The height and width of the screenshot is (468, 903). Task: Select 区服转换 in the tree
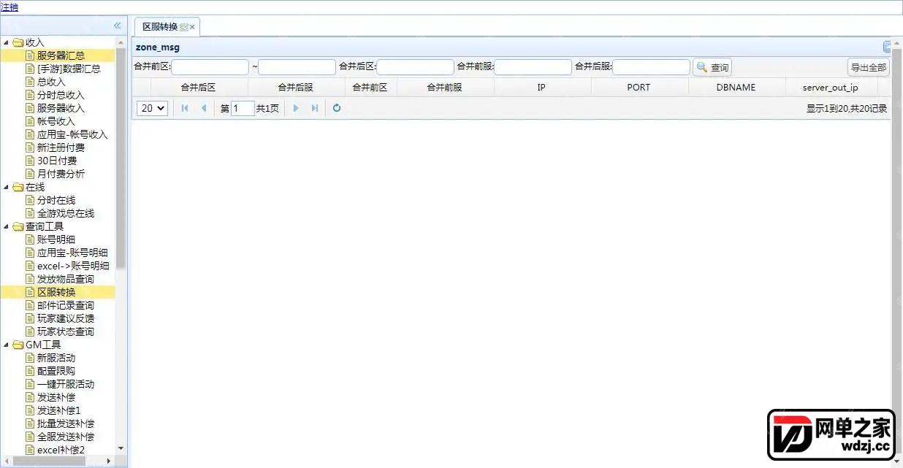[56, 292]
